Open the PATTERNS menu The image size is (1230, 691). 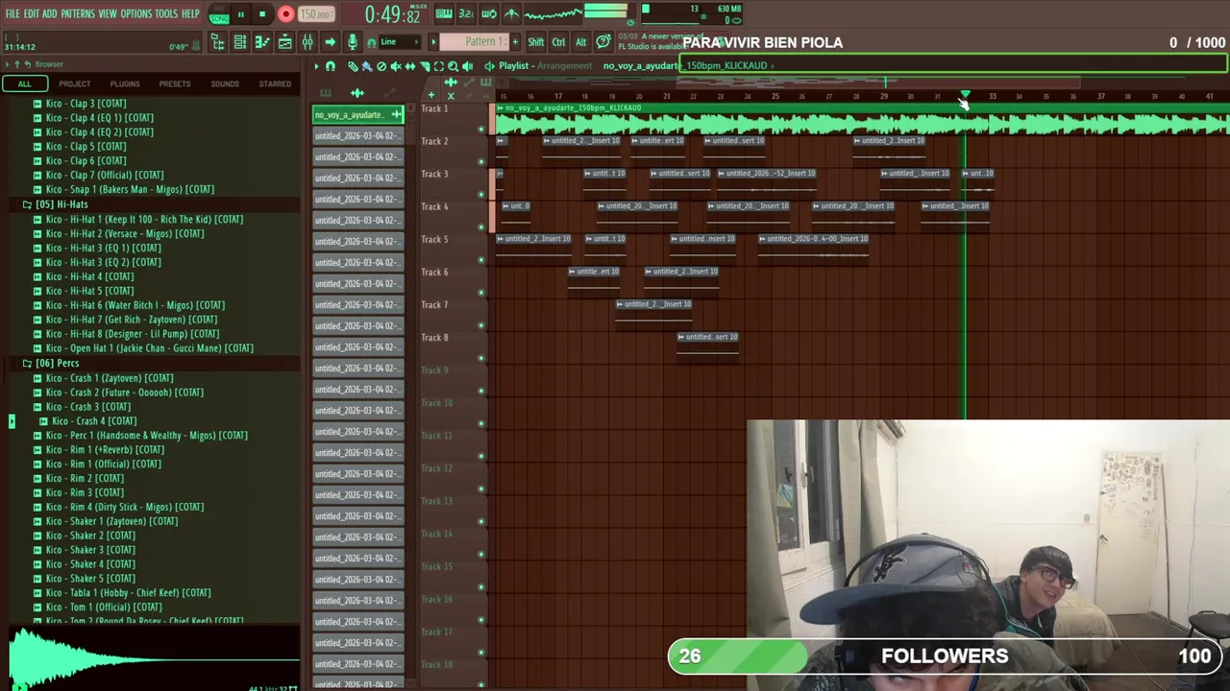(x=78, y=13)
